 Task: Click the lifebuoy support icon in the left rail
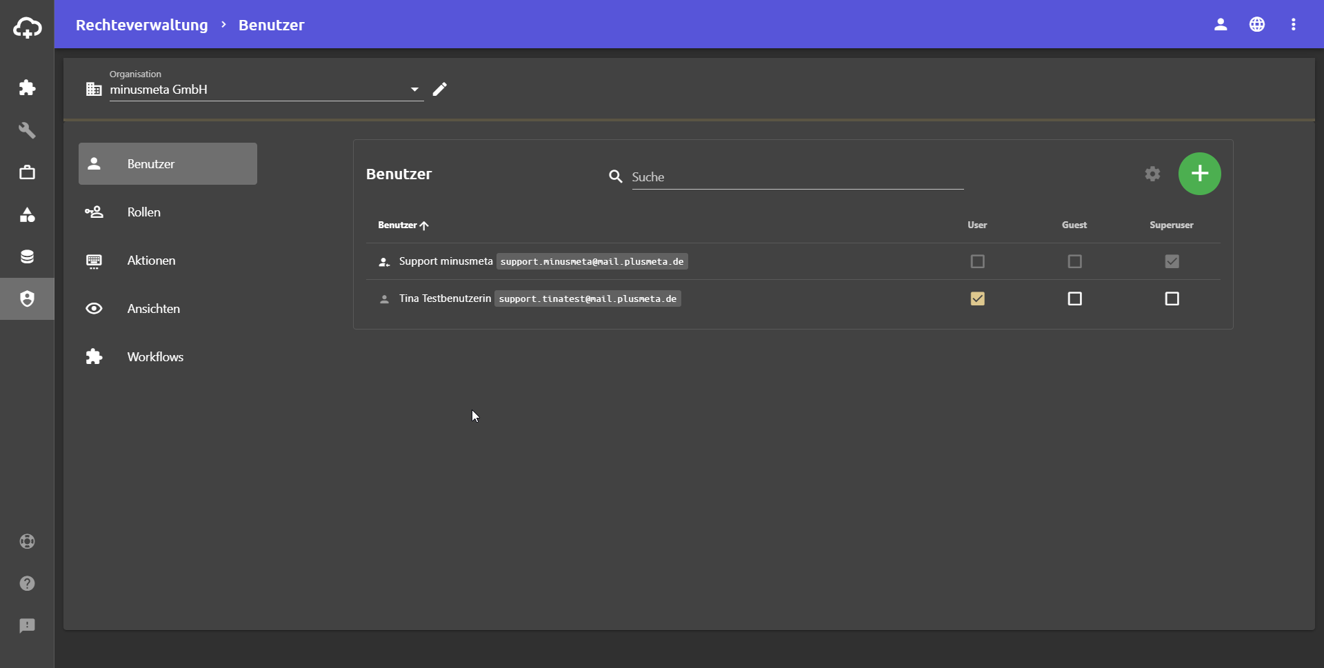tap(27, 541)
